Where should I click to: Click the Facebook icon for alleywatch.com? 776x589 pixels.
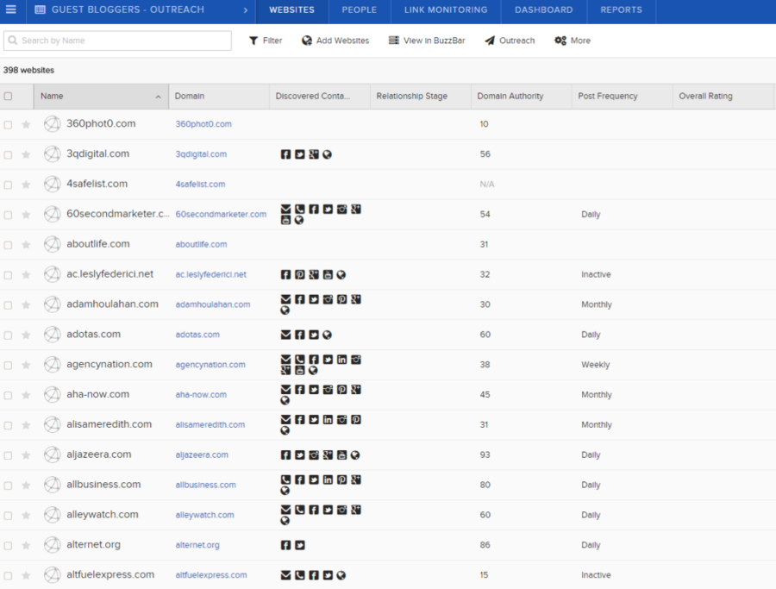314,510
